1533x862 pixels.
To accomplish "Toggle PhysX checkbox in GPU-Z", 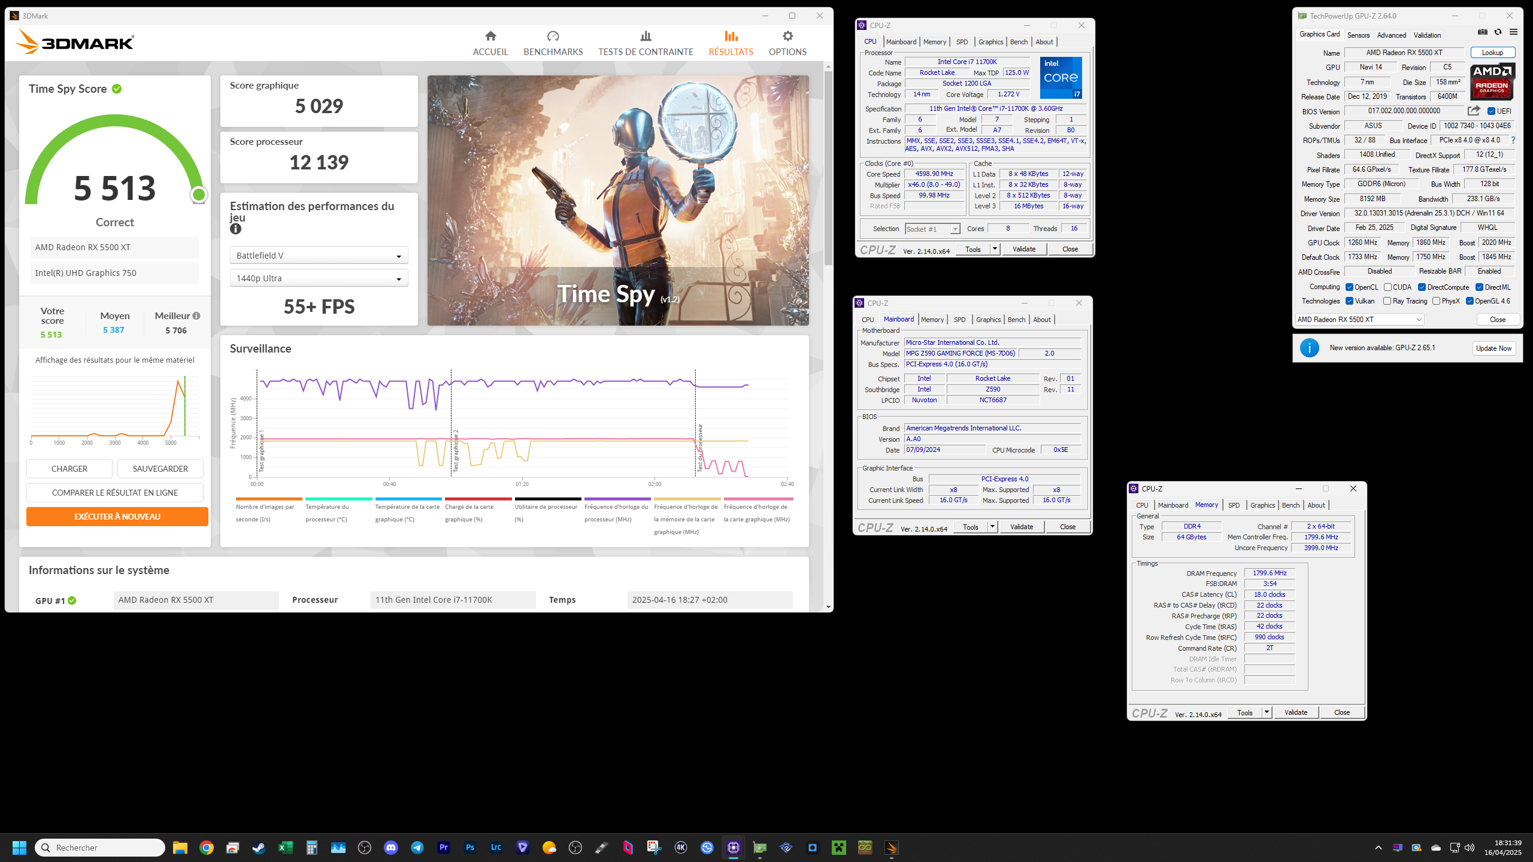I will click(x=1437, y=301).
